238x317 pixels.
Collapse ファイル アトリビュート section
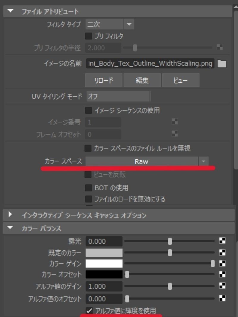click(x=10, y=11)
